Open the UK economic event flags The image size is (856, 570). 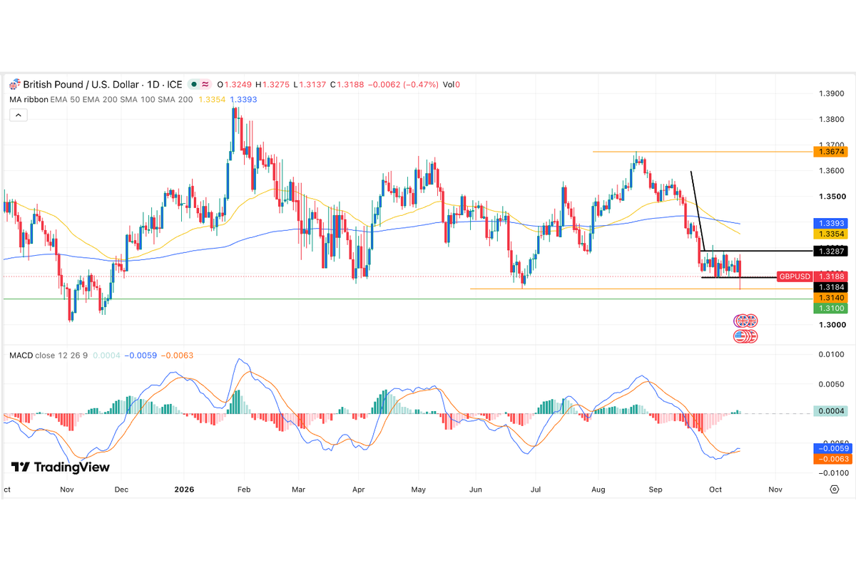click(x=745, y=321)
